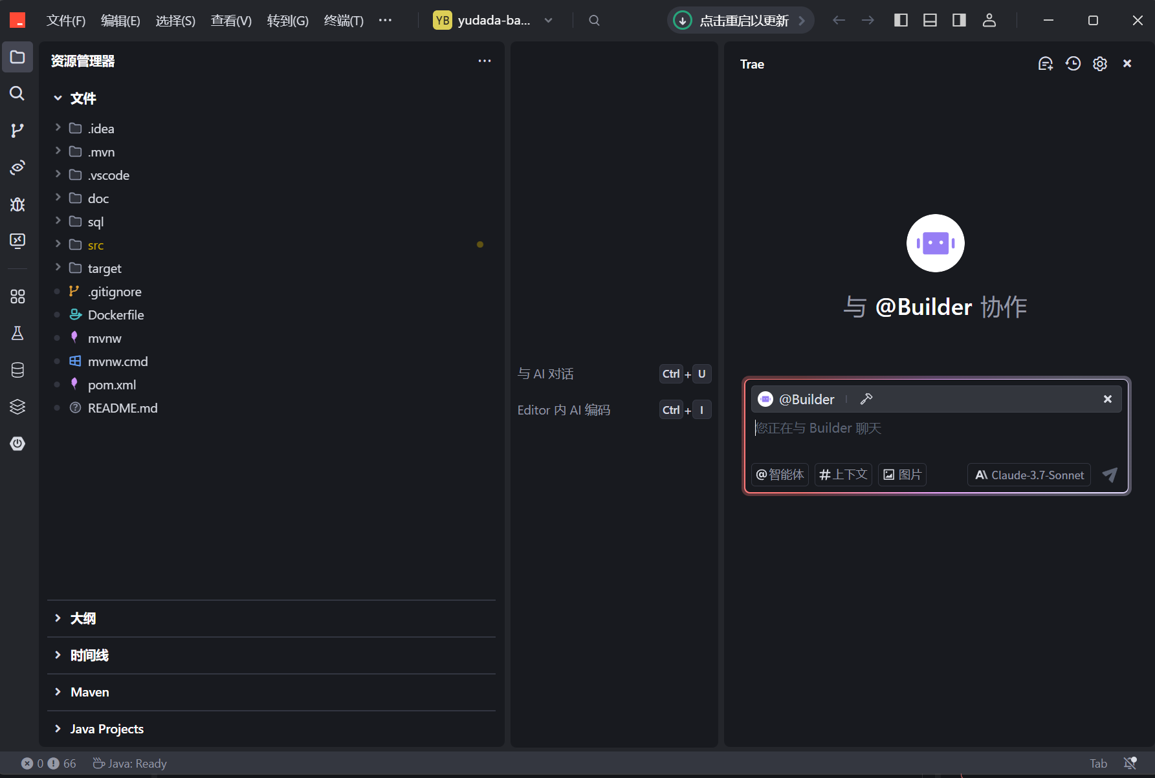Image resolution: width=1155 pixels, height=778 pixels.
Task: Open the 查看(V) menu
Action: (231, 20)
